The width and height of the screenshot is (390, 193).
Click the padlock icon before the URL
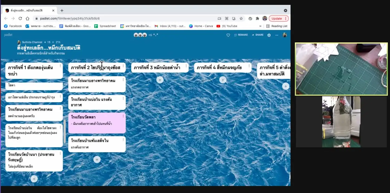(x=36, y=18)
